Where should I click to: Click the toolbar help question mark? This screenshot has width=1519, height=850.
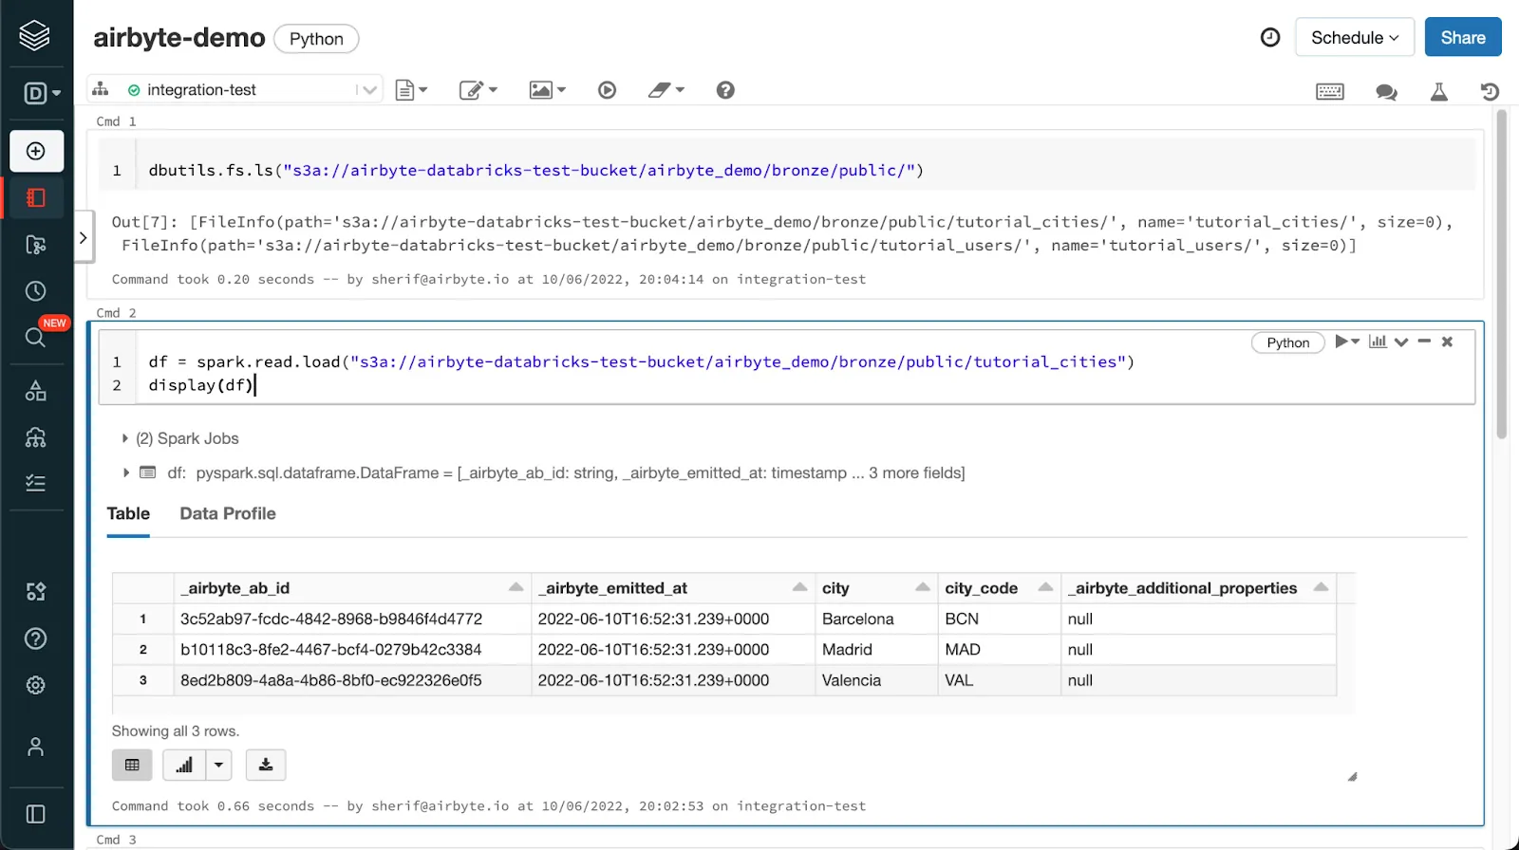(725, 90)
